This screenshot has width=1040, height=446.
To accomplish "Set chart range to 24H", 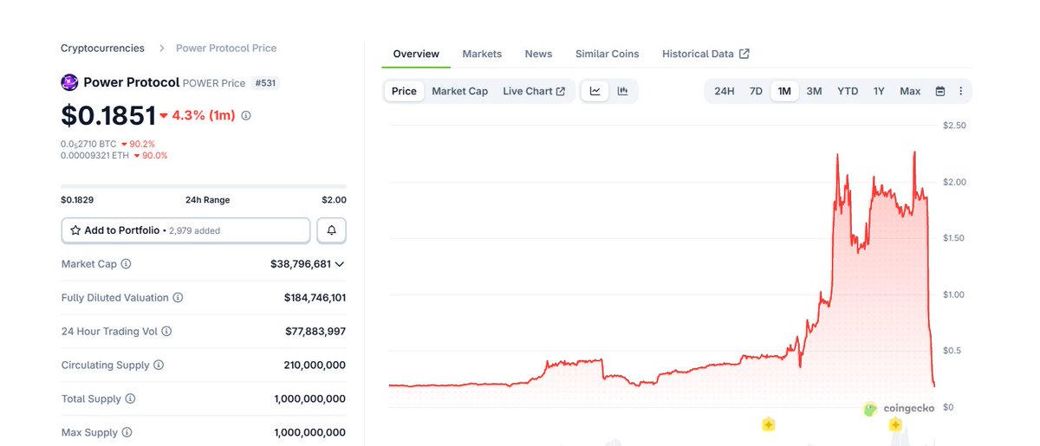I will click(x=724, y=91).
